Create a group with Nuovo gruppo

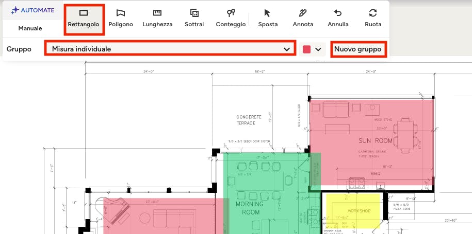357,49
